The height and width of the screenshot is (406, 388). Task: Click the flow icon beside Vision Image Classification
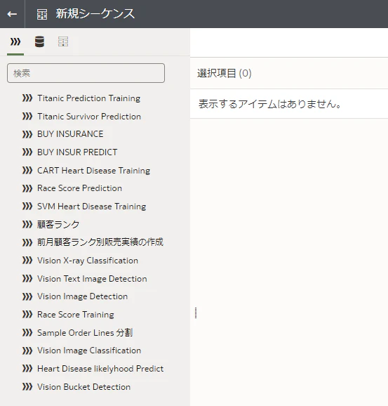point(27,351)
